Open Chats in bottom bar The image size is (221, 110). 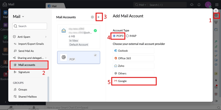[x=11, y=108]
